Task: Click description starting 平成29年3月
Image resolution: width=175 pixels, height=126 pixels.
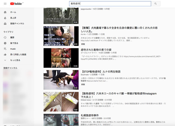Action: click(123, 123)
